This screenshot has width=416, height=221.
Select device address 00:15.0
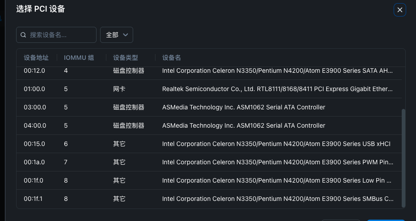[34, 144]
